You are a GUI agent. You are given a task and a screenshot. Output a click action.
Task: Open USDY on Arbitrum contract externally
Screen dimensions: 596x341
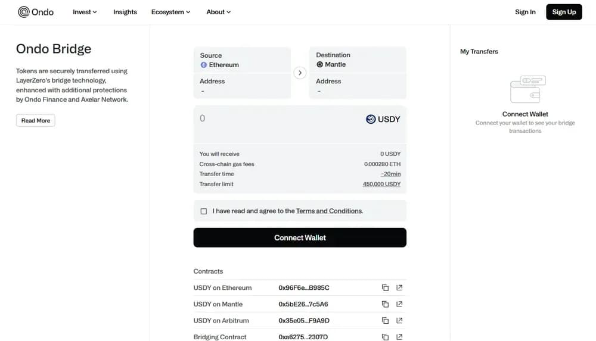tap(399, 321)
